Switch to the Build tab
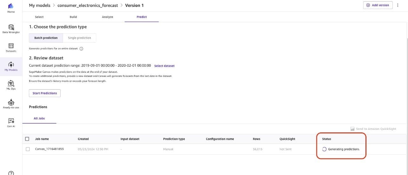This screenshot has height=175, width=408. pos(73,17)
